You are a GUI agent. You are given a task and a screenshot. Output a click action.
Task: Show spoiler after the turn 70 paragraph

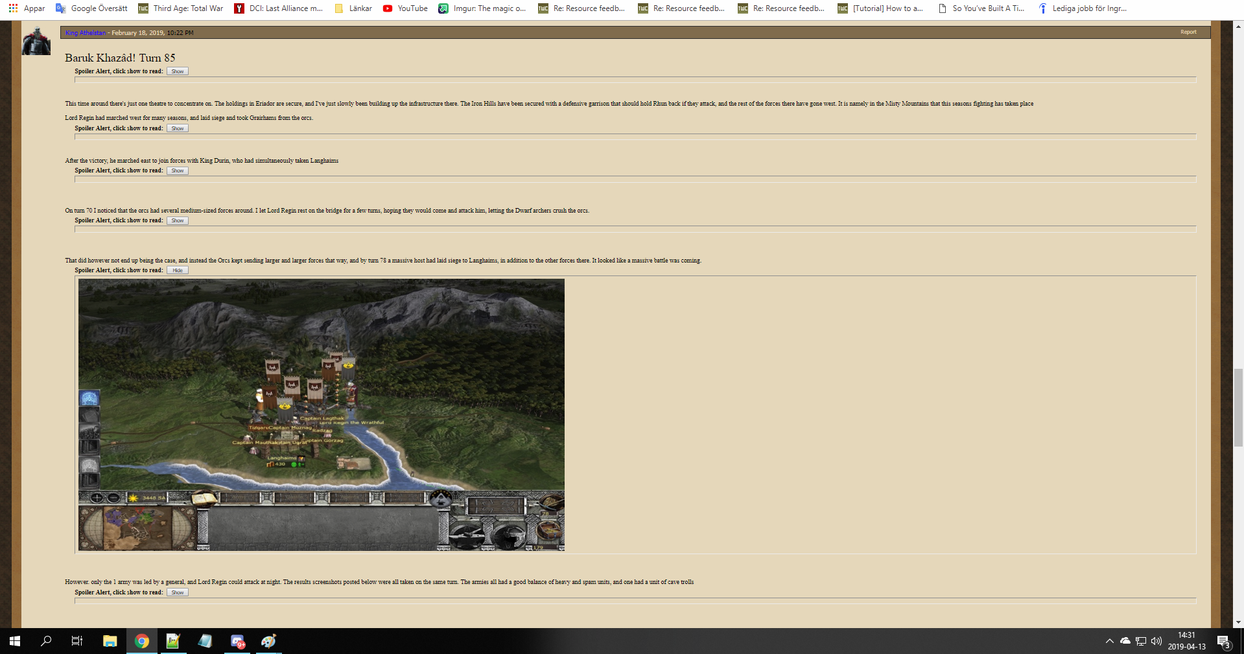(178, 220)
